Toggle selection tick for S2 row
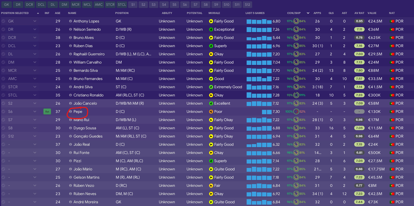 (3, 103)
